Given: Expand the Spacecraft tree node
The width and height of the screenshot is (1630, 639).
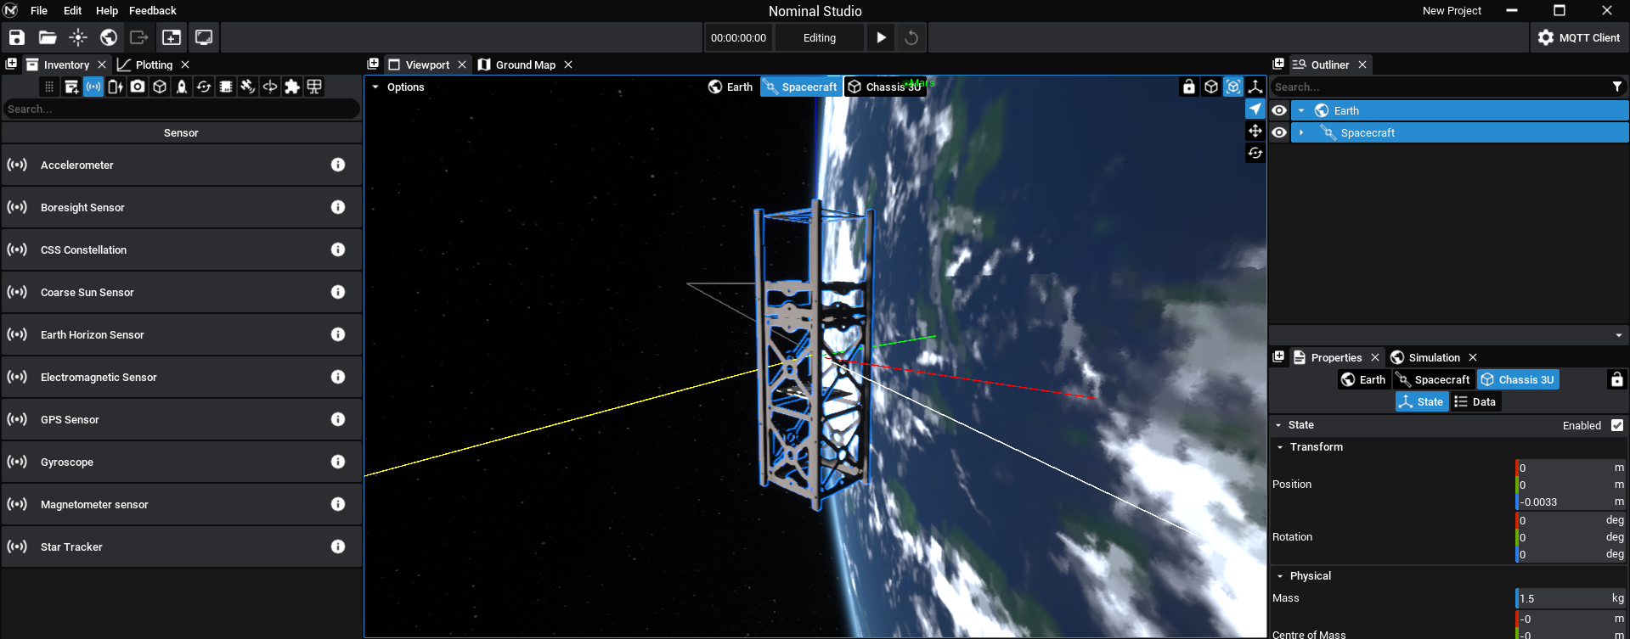Looking at the screenshot, I should click(x=1301, y=132).
